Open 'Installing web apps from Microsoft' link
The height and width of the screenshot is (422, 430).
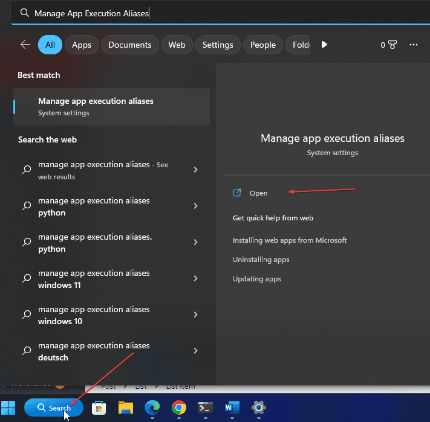290,240
